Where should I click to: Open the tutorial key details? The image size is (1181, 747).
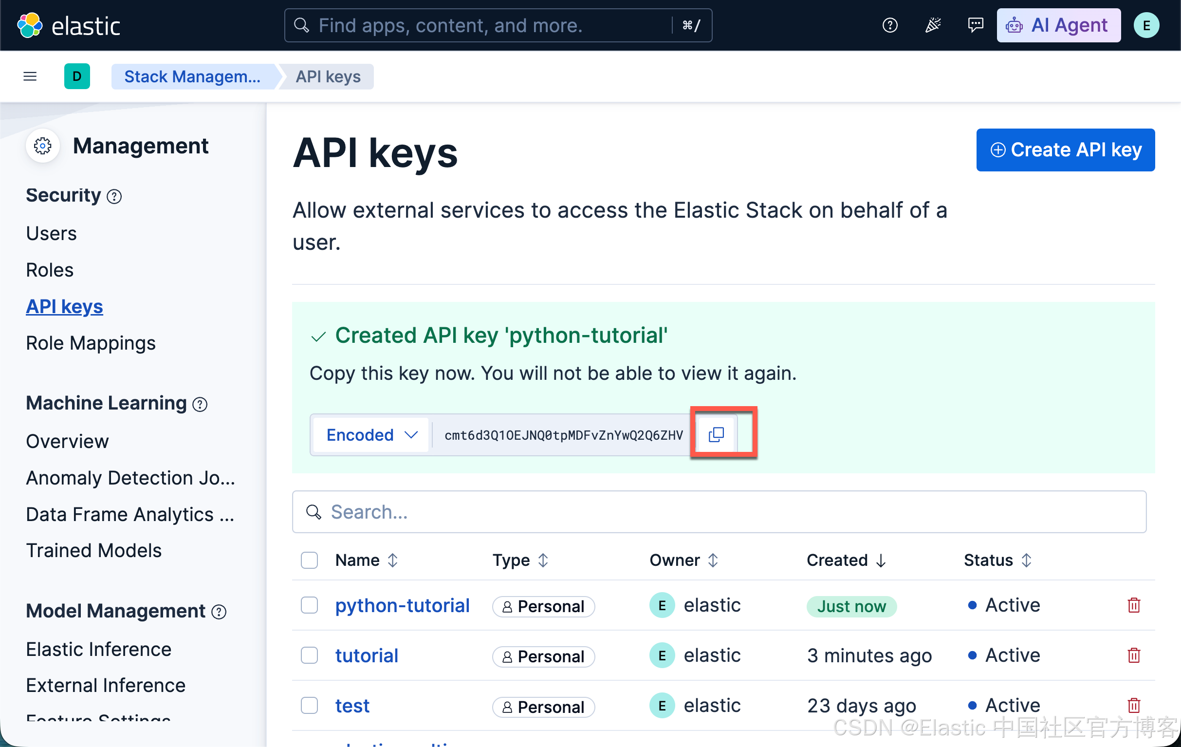click(x=367, y=656)
